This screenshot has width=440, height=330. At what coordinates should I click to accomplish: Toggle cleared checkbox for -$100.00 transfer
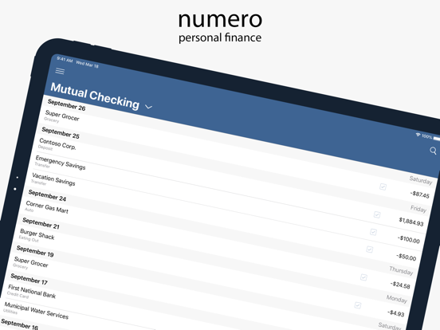(373, 232)
